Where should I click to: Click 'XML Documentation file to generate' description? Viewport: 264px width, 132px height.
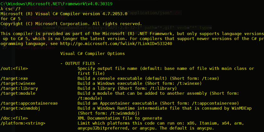click(120, 118)
